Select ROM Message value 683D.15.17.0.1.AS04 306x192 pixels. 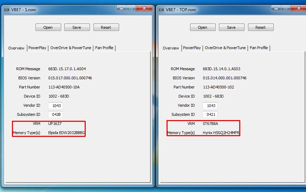67,69
